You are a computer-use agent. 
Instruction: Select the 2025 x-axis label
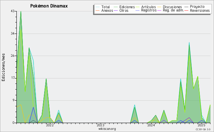point(202,125)
